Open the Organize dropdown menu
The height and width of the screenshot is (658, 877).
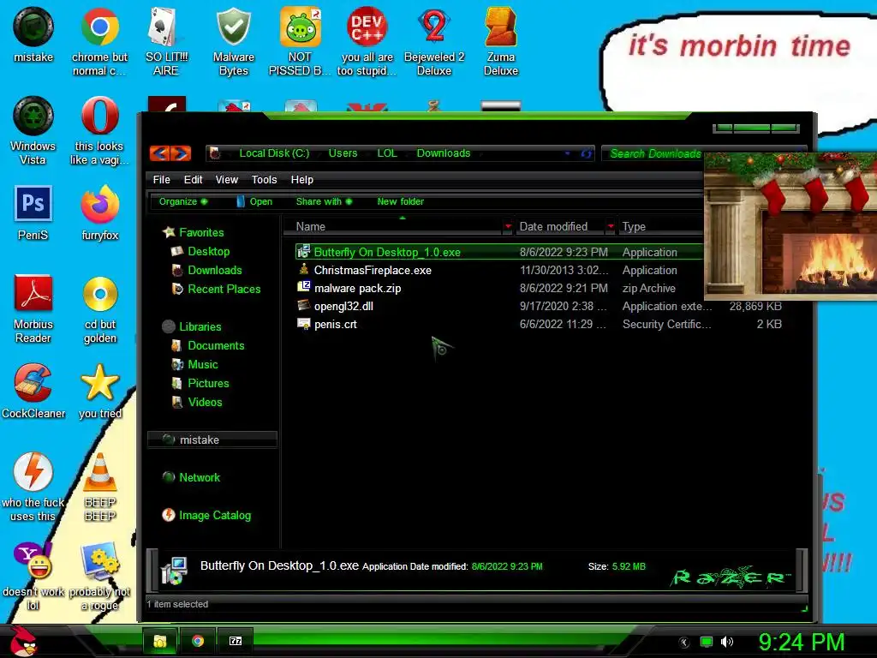coord(183,201)
